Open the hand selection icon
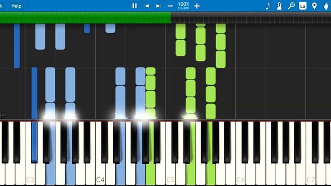The height and width of the screenshot is (186, 331). point(326,6)
